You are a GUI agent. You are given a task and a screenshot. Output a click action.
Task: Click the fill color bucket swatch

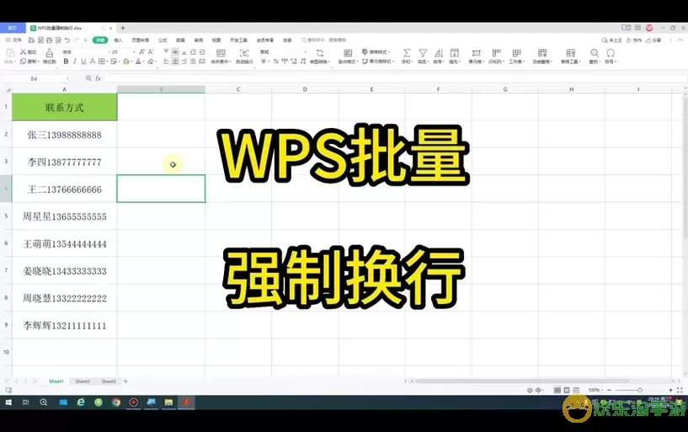click(126, 61)
